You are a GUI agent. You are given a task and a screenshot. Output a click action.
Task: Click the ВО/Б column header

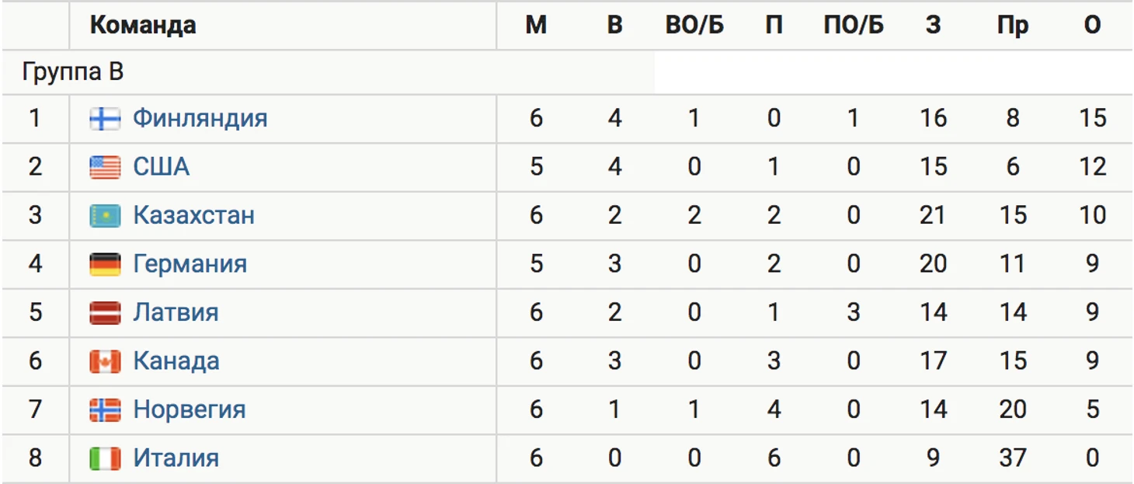694,26
